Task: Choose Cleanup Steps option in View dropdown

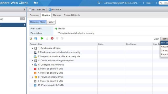Action: click(x=164, y=51)
